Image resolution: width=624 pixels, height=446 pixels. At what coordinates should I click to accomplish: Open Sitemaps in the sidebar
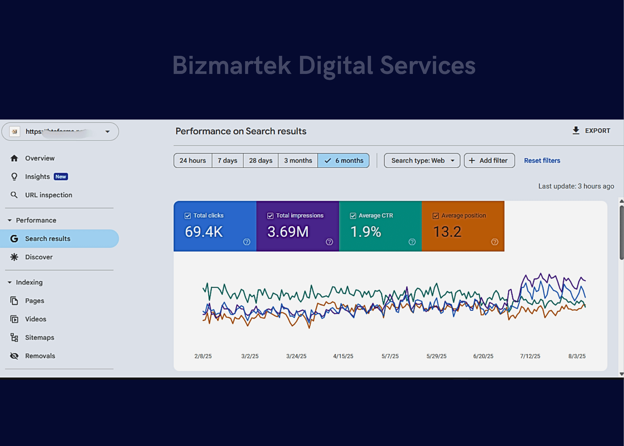[x=59, y=338]
